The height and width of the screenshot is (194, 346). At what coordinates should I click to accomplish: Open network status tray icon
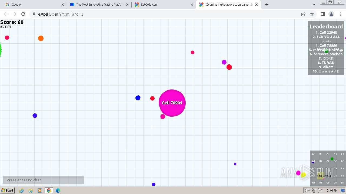click(314, 190)
